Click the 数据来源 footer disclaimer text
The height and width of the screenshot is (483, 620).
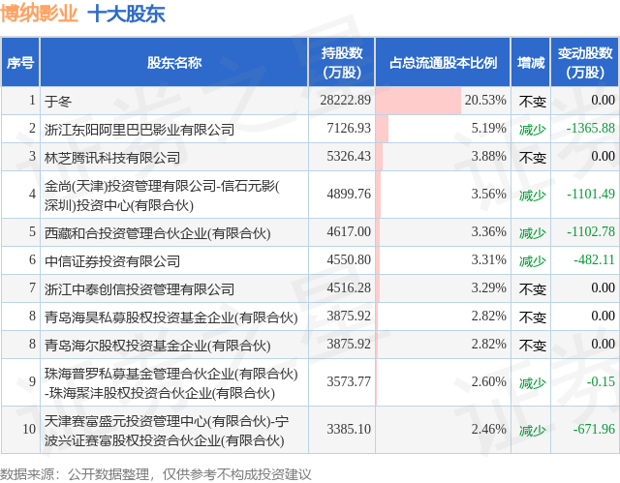155,474
